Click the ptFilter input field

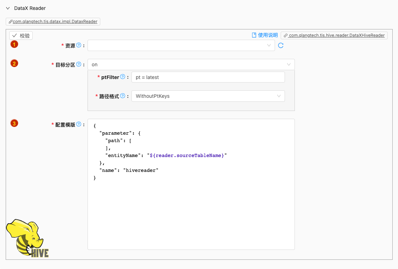[x=208, y=77]
